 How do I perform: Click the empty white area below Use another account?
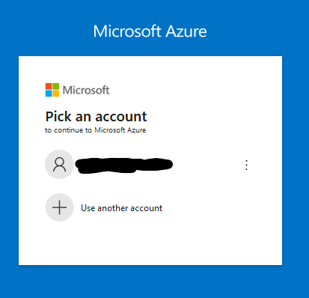(150, 242)
